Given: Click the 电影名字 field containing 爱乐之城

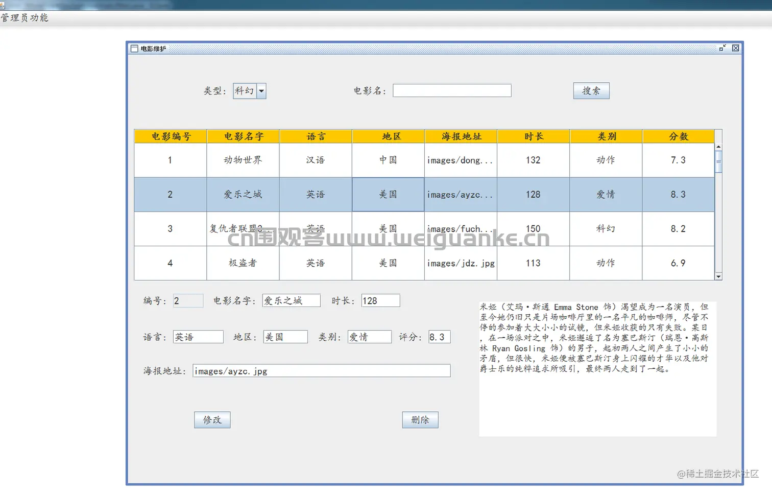Looking at the screenshot, I should click(x=291, y=301).
